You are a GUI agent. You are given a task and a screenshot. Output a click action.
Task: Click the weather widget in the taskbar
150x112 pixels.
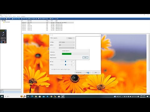click(x=117, y=96)
